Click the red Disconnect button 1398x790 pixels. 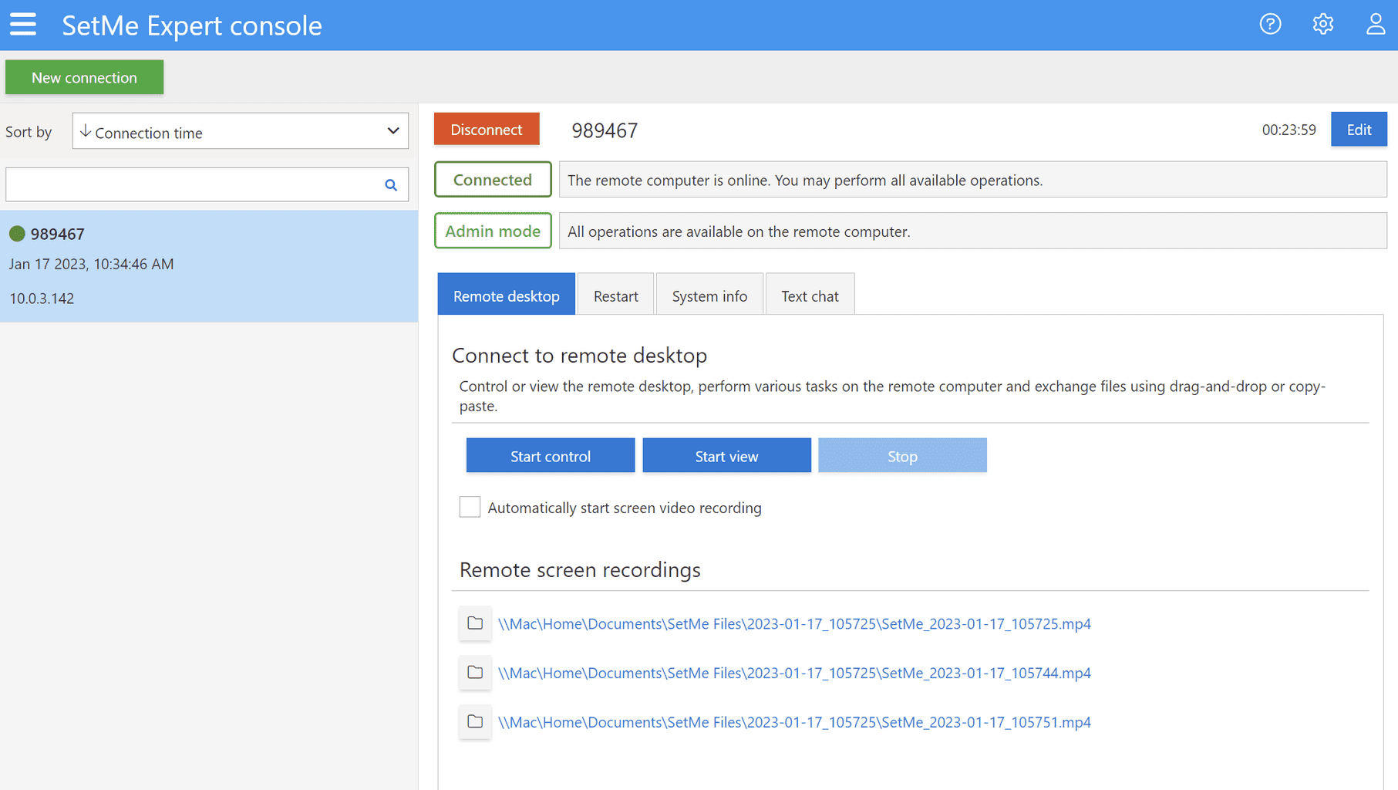coord(486,130)
